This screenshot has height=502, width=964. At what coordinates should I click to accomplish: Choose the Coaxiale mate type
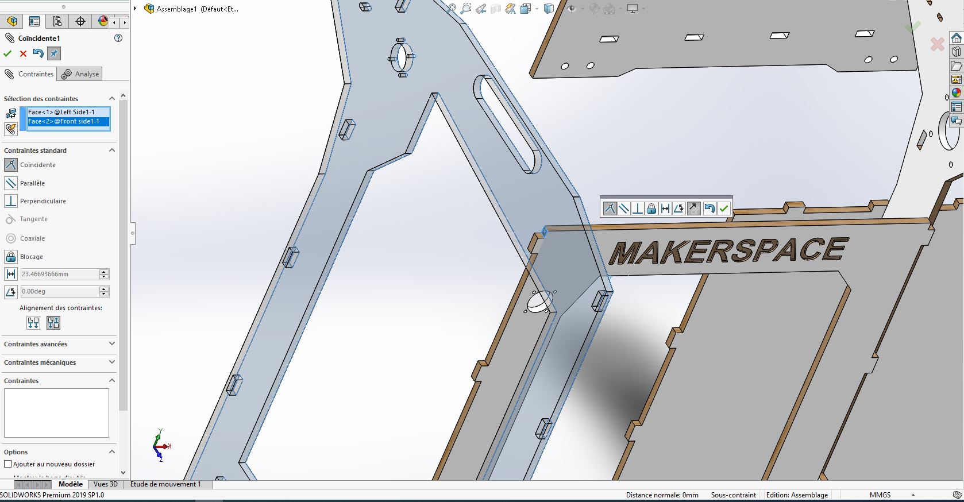click(11, 238)
